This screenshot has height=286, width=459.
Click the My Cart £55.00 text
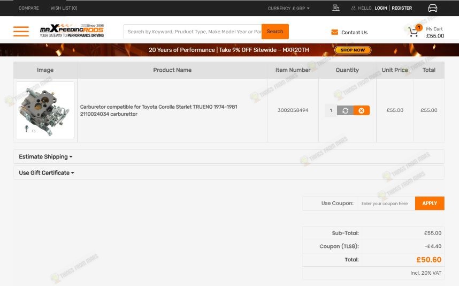(435, 32)
